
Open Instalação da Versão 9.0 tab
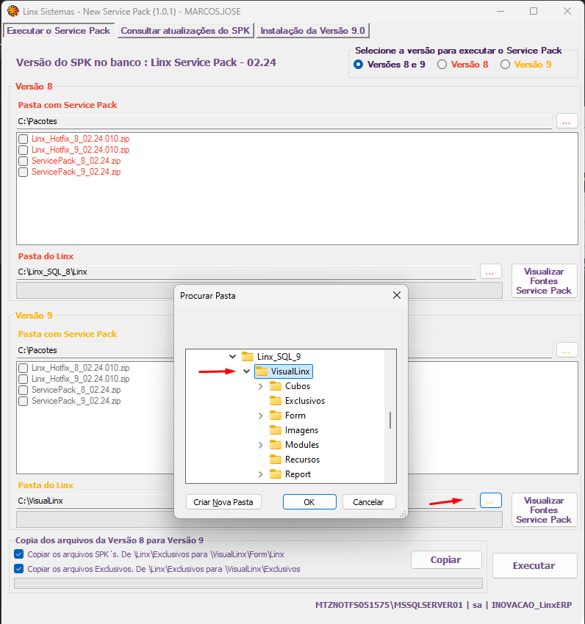click(x=313, y=31)
